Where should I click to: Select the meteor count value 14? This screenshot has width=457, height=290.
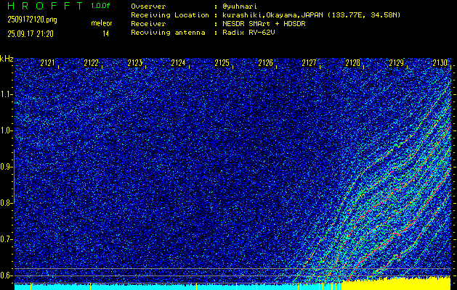click(105, 34)
